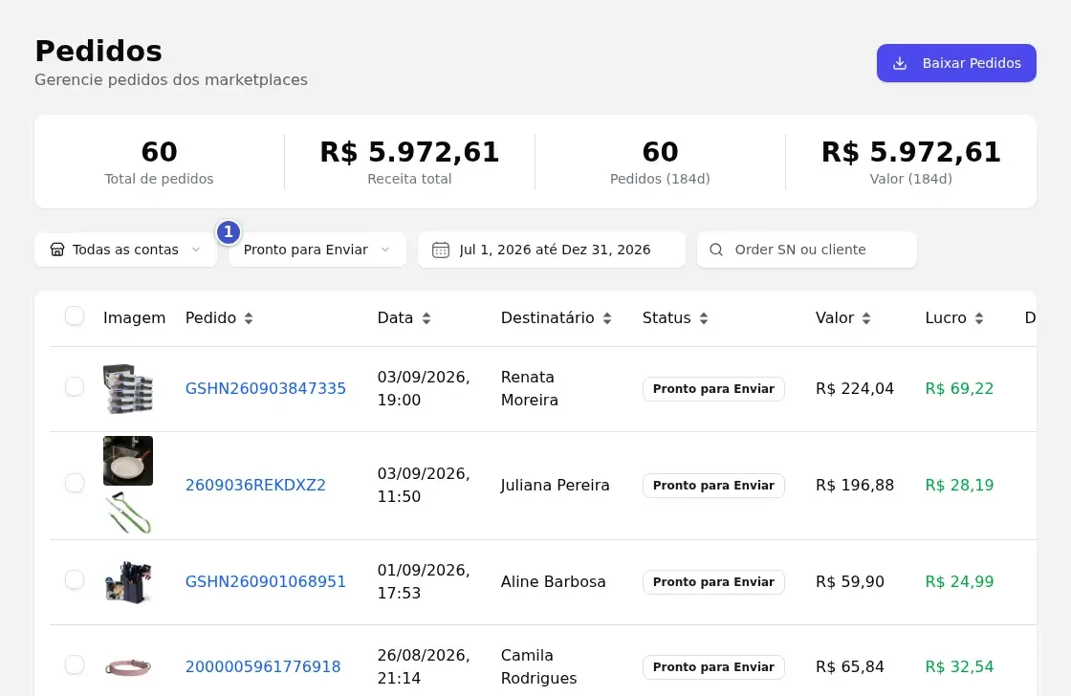The height and width of the screenshot is (696, 1071).
Task: Click recipient Aline Barbosa
Action: click(554, 582)
